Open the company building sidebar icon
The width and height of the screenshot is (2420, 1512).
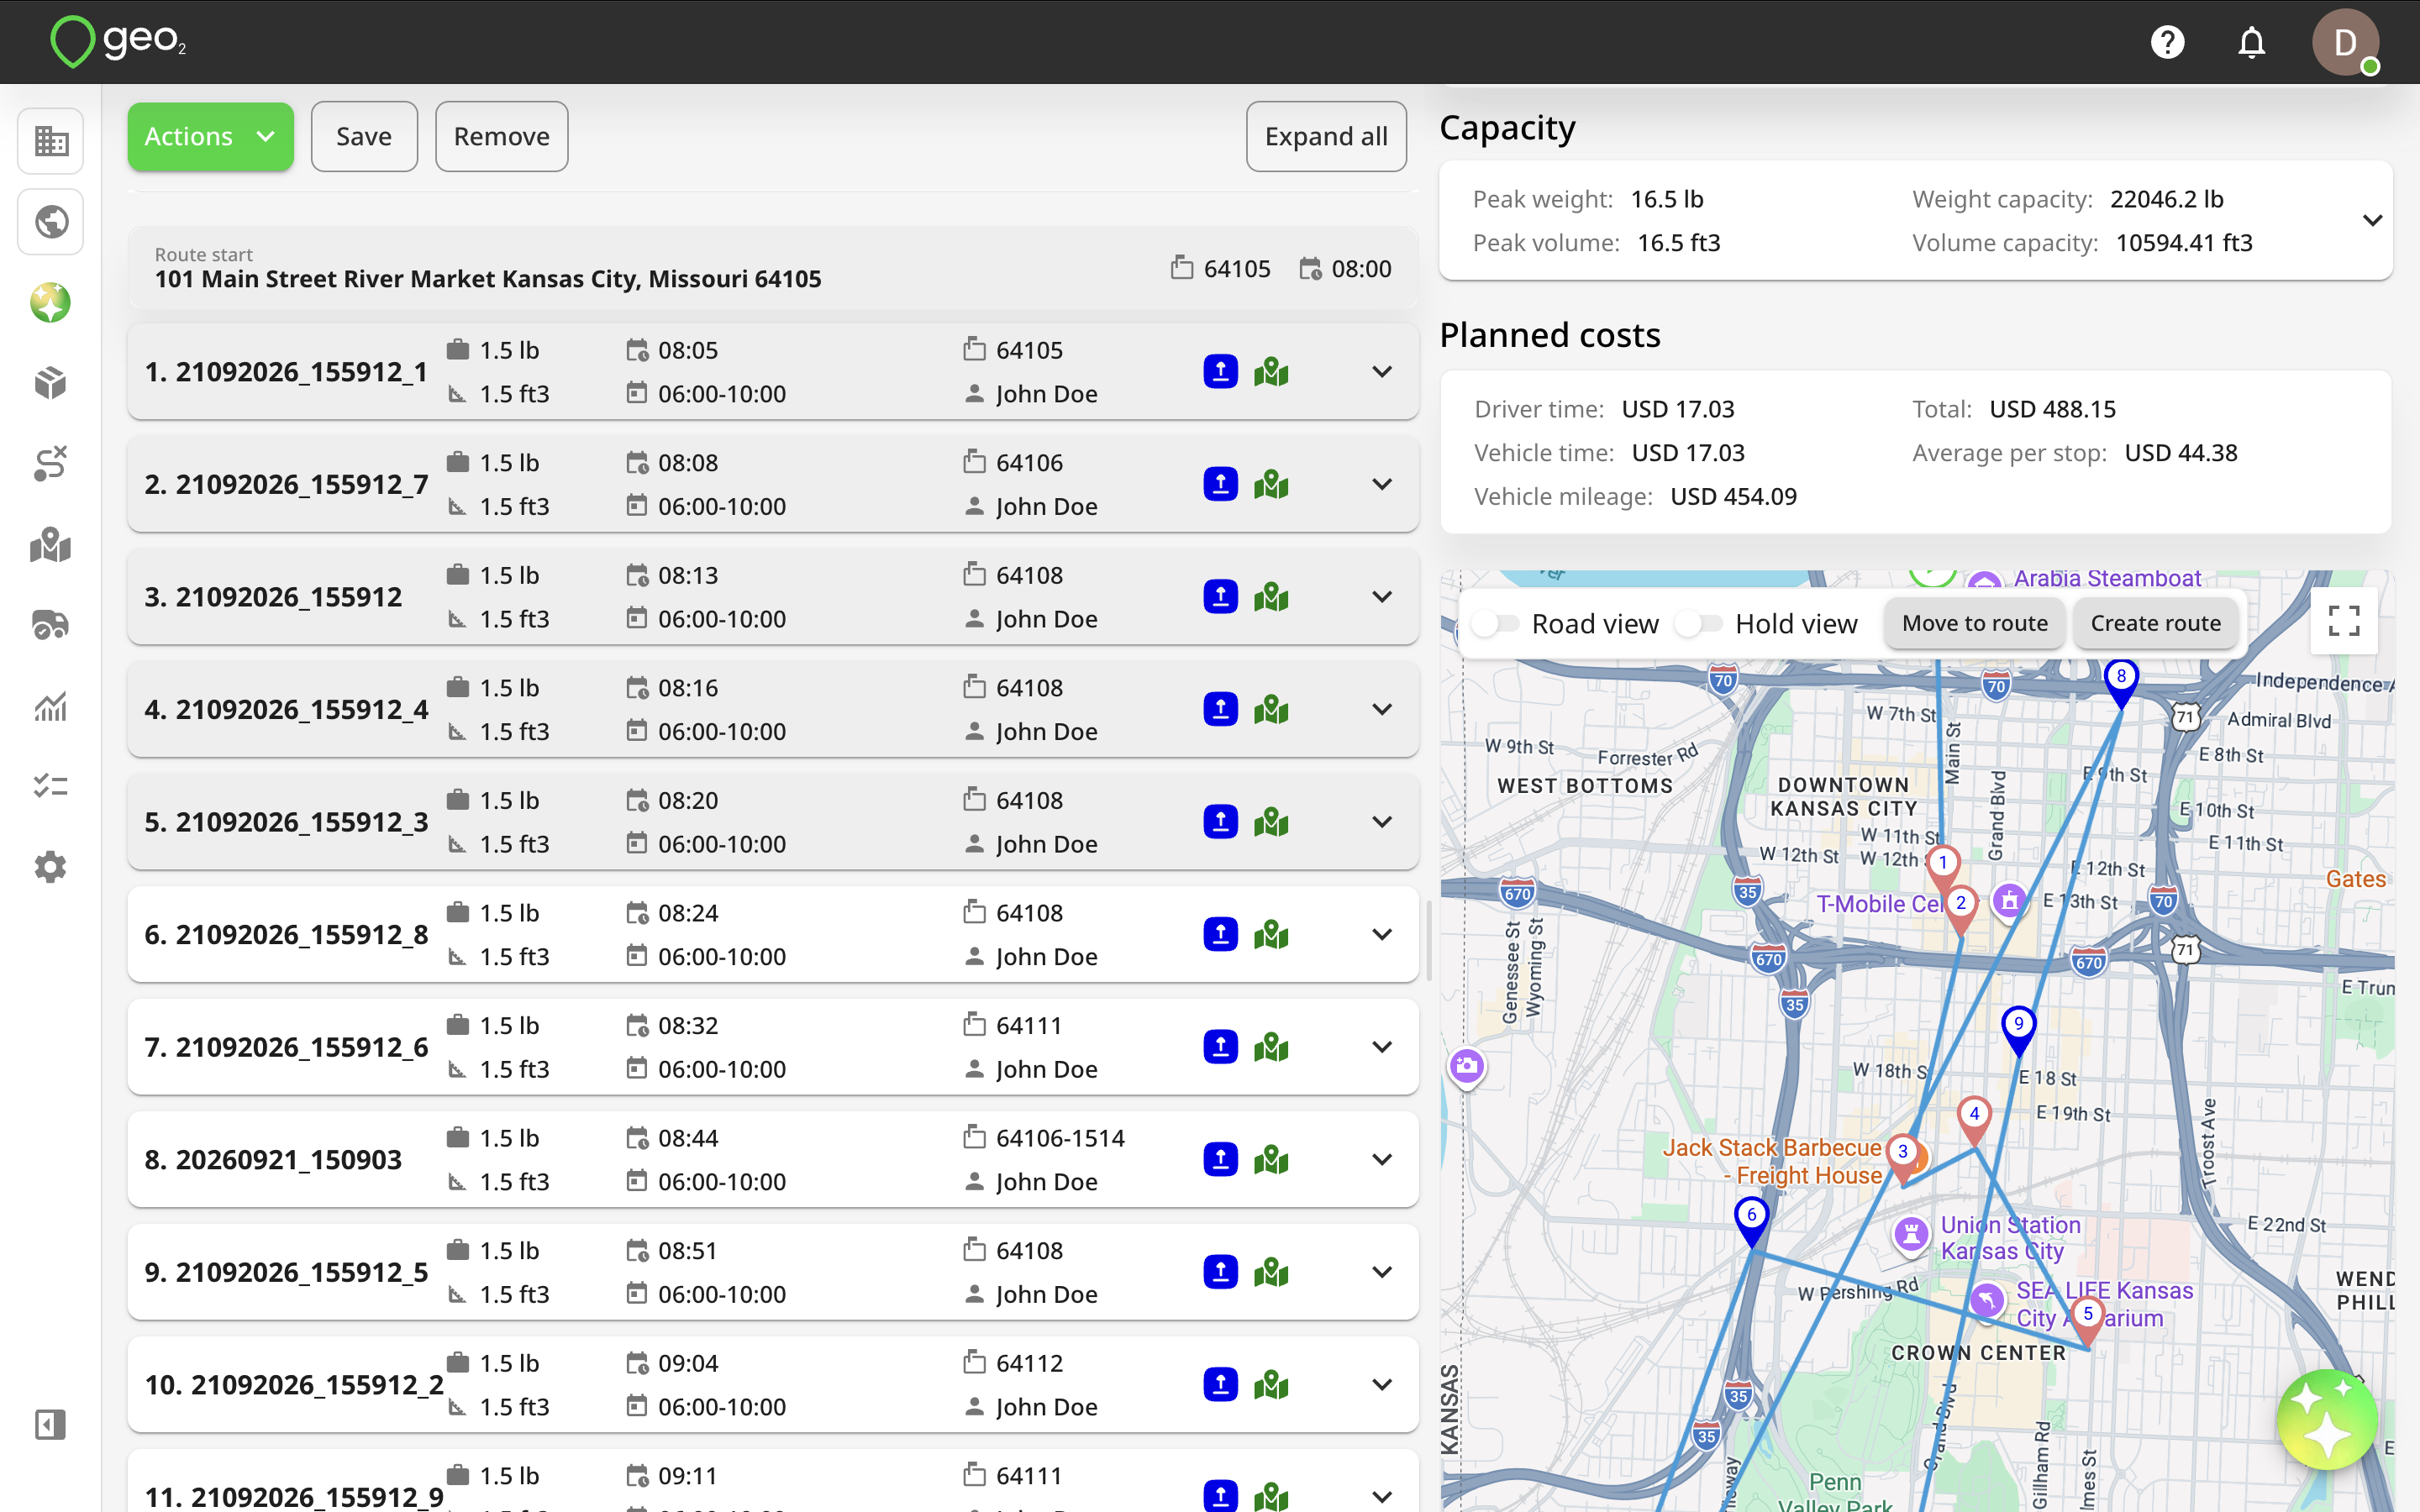click(50, 141)
